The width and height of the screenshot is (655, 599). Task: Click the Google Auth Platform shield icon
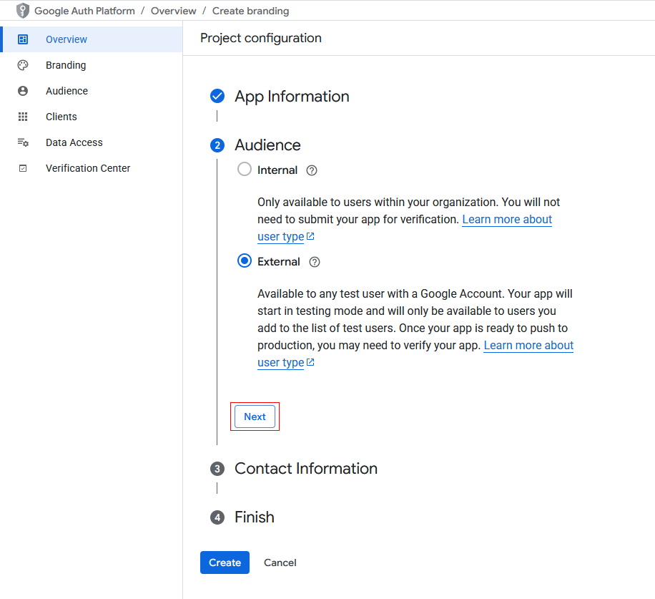pos(23,11)
